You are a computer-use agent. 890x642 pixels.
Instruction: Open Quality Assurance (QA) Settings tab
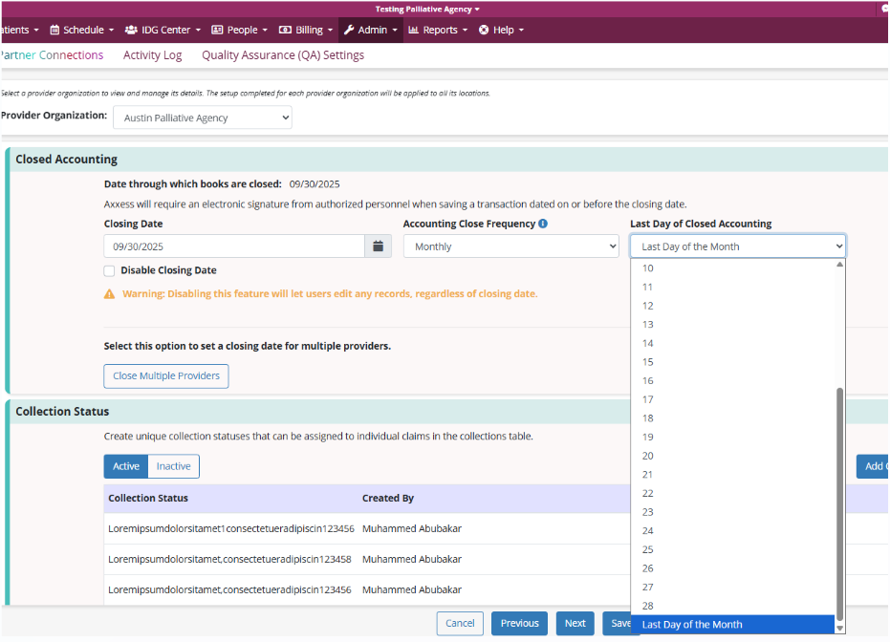click(x=282, y=55)
